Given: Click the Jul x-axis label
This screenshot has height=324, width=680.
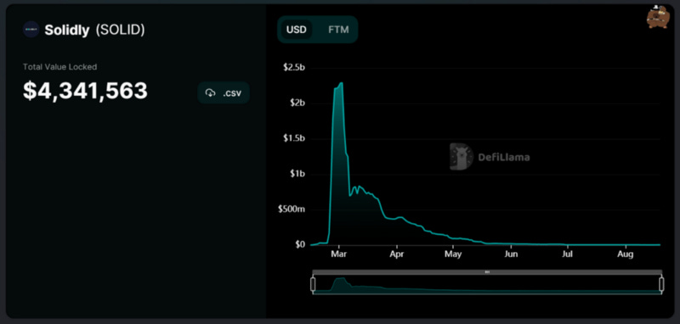Looking at the screenshot, I should click(567, 254).
